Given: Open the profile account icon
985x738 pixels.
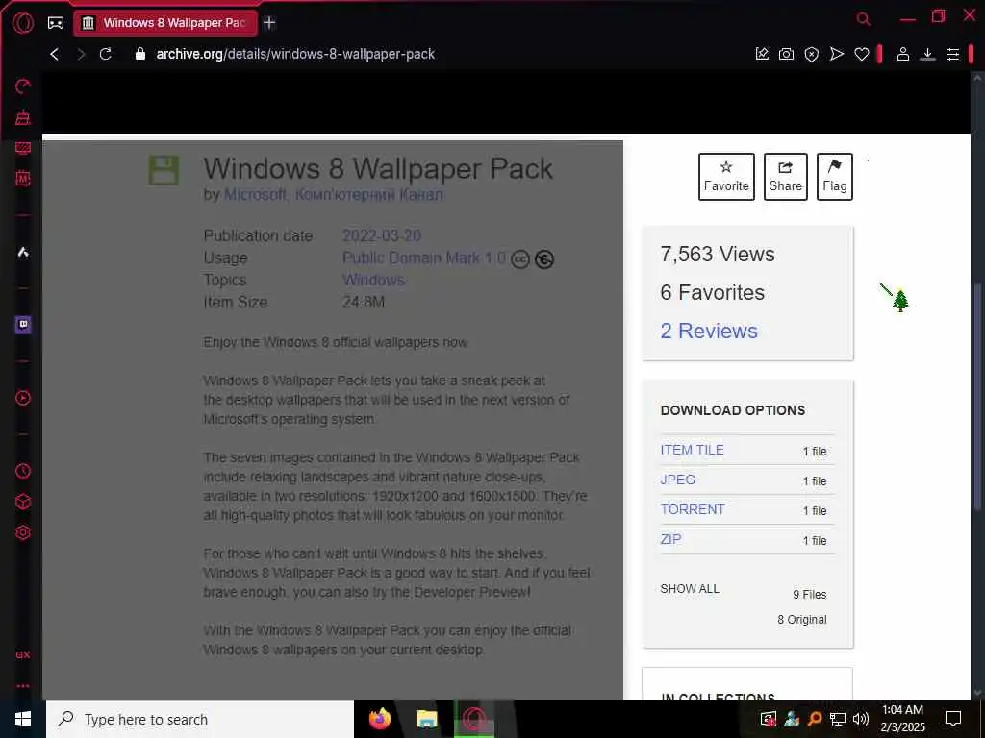Looking at the screenshot, I should pos(902,54).
